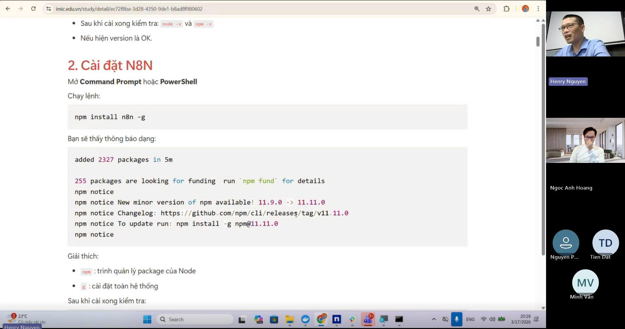Screen dimensions: 625x329
Task: Click the taskbar Search box
Action: click(195, 319)
